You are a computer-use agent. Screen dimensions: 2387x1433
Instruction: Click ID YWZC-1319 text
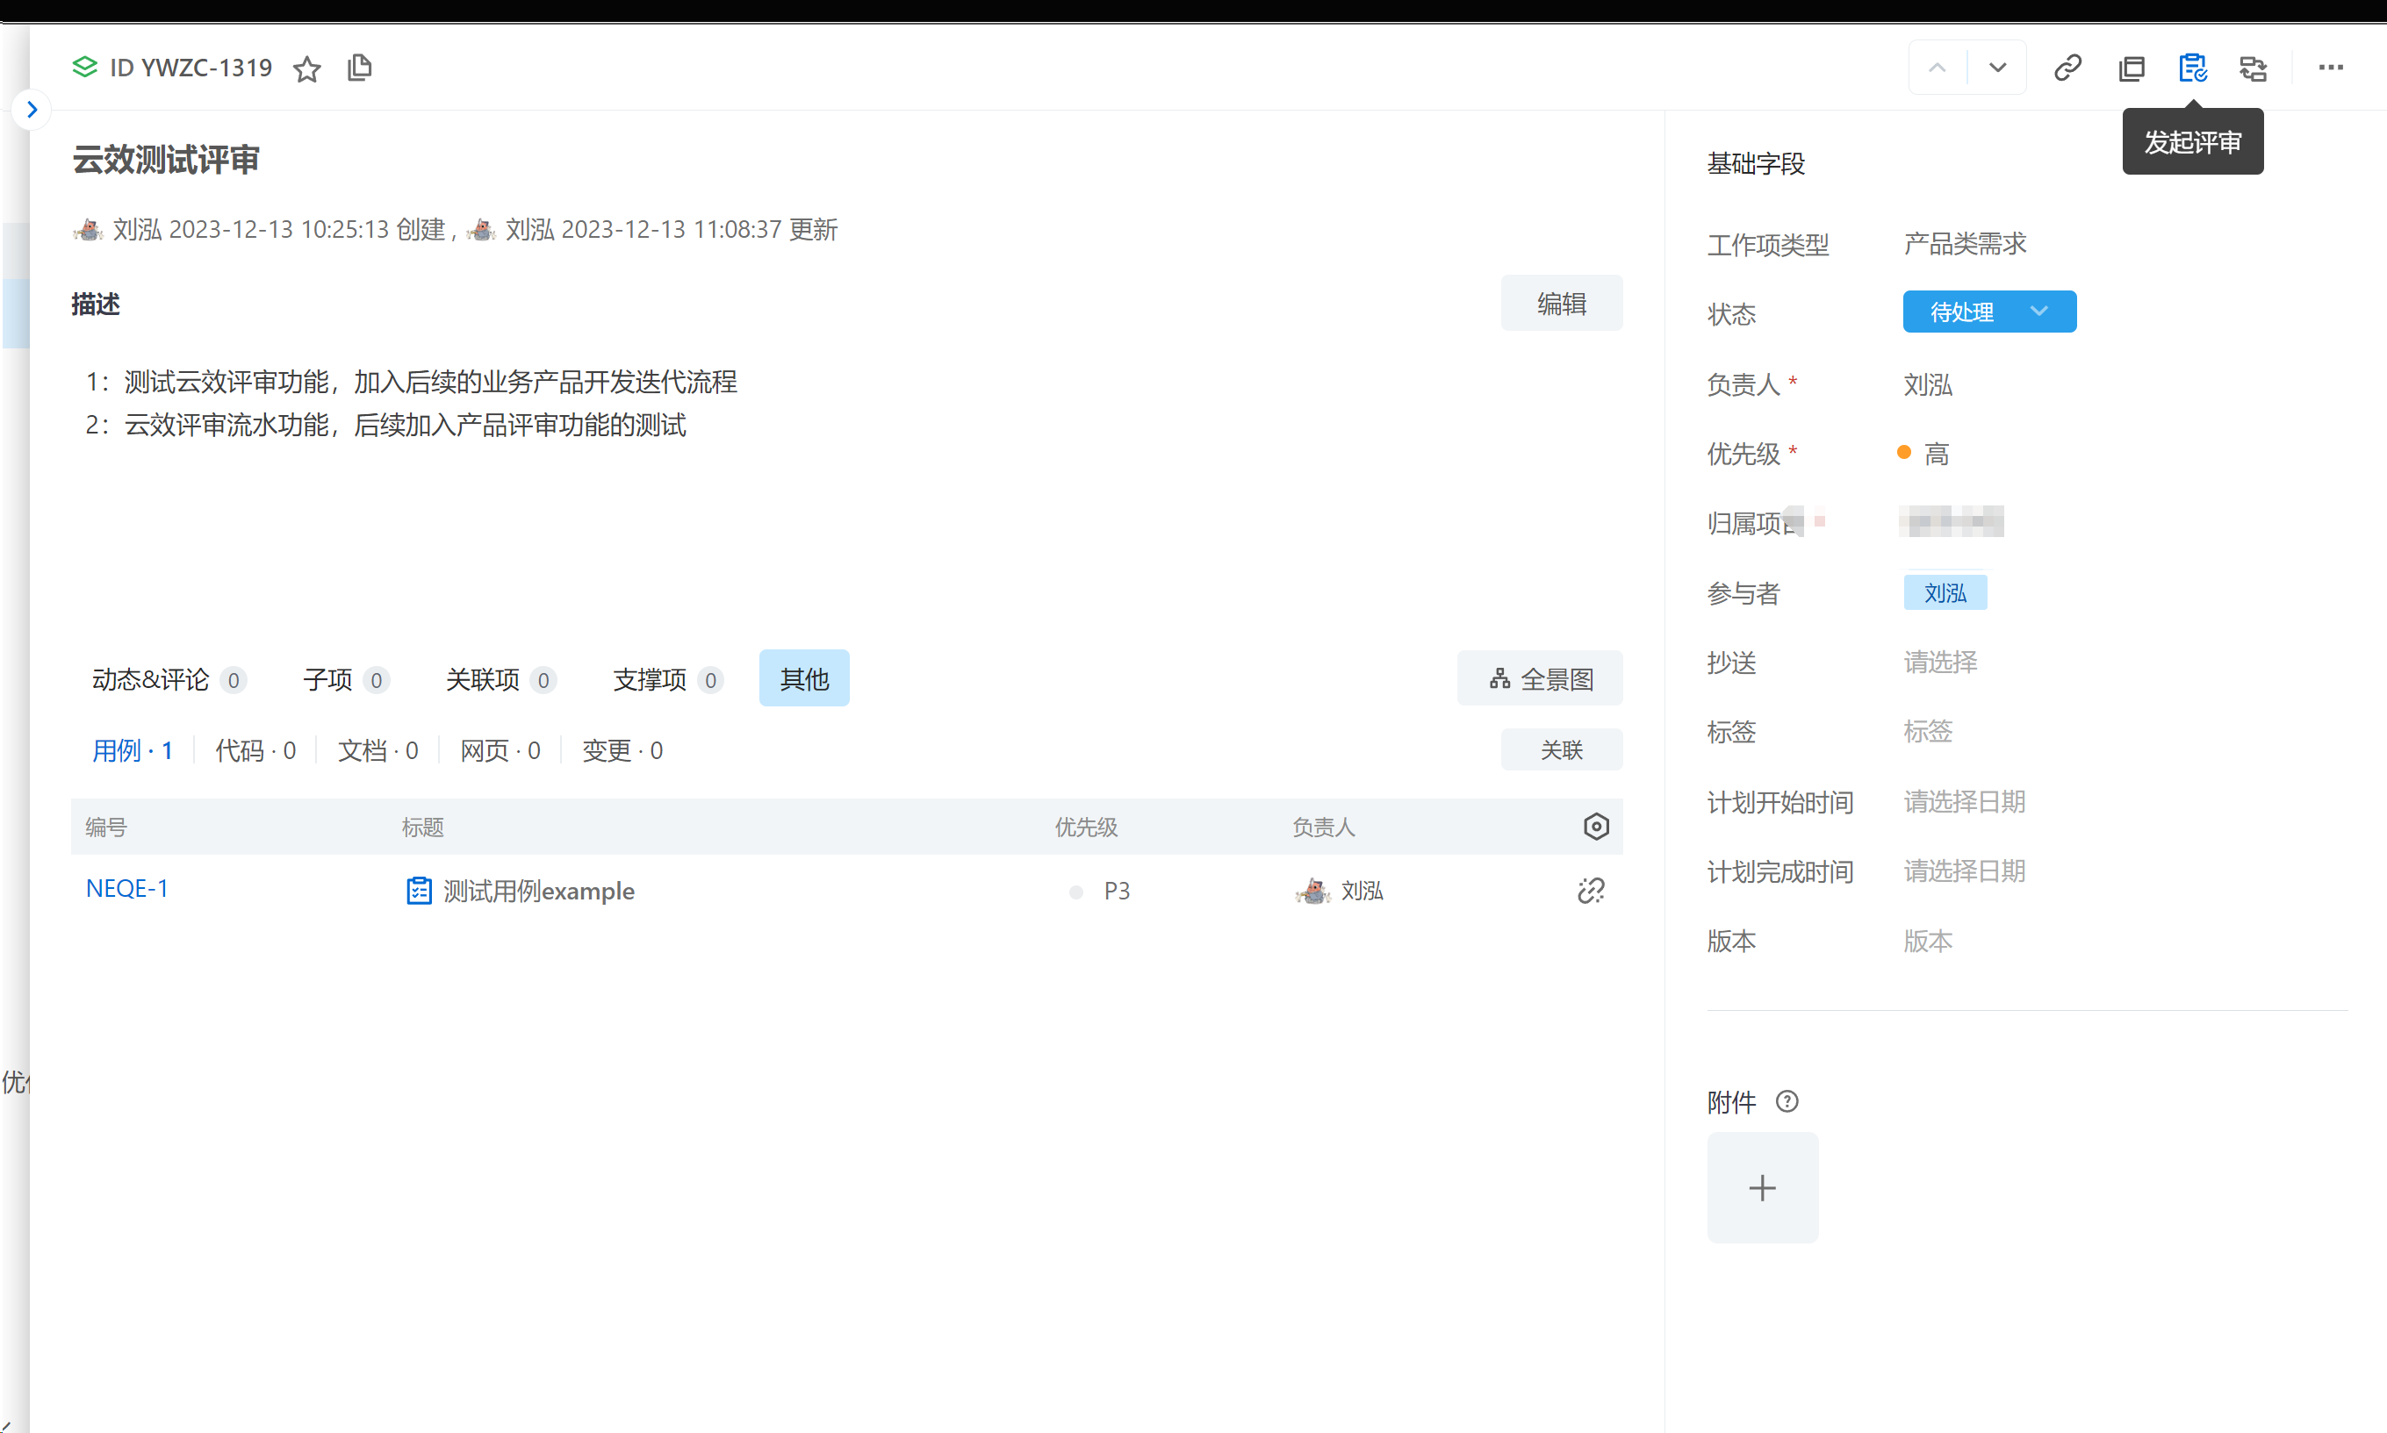click(x=191, y=68)
